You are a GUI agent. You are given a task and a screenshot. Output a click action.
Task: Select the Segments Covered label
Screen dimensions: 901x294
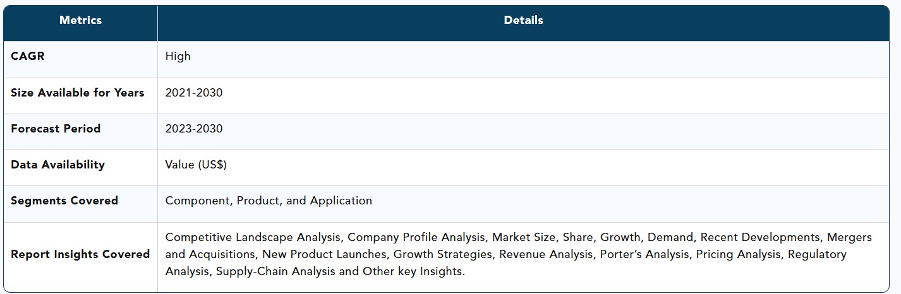64,201
